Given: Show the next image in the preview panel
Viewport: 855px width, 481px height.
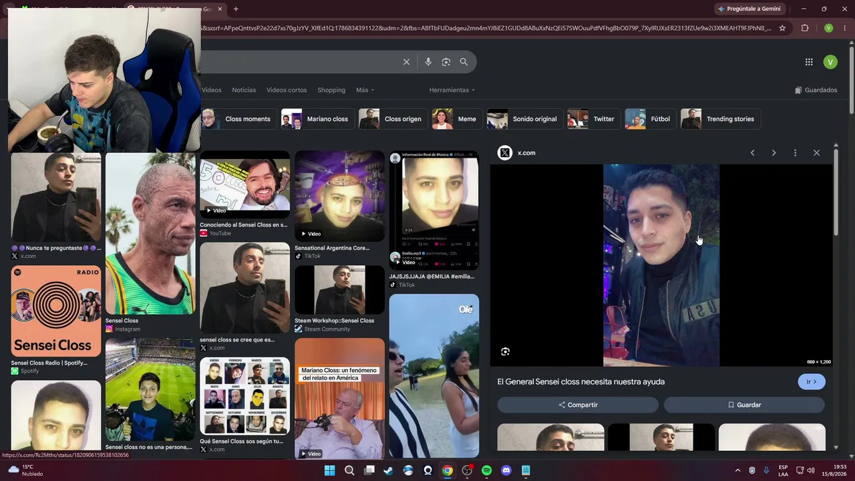Looking at the screenshot, I should pyautogui.click(x=774, y=153).
